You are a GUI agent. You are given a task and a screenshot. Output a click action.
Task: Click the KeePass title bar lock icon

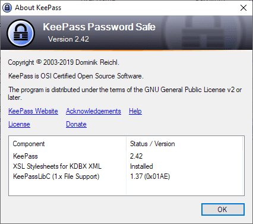click(7, 8)
